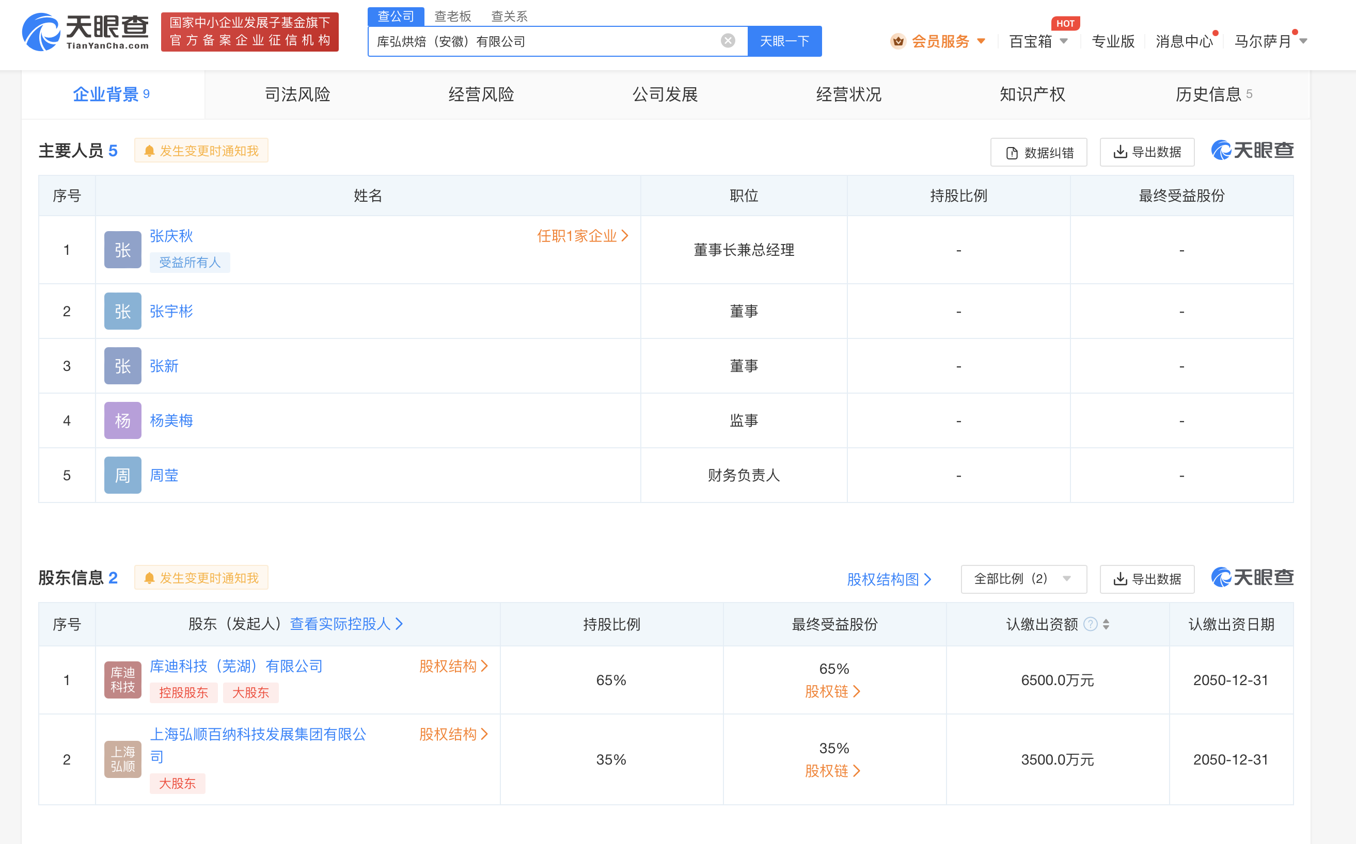Open 杨美梅 profile link

coord(171,421)
